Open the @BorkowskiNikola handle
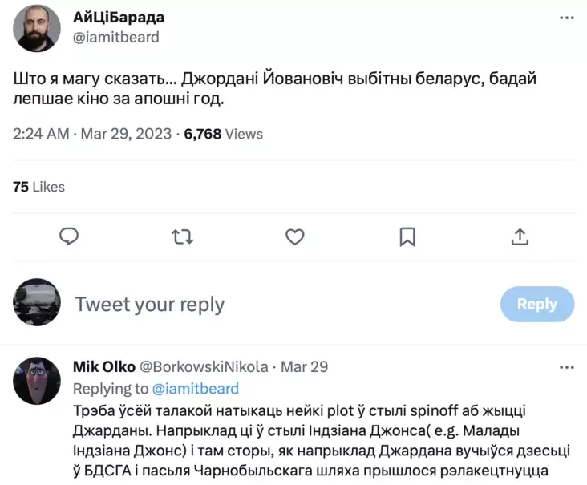The height and width of the screenshot is (485, 587). [x=204, y=367]
